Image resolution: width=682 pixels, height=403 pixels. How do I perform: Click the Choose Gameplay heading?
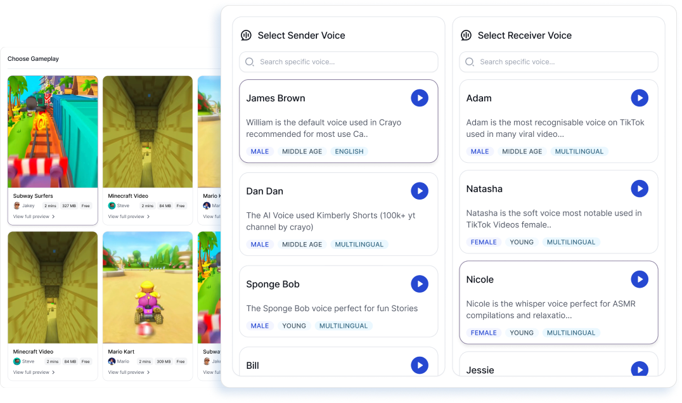33,59
